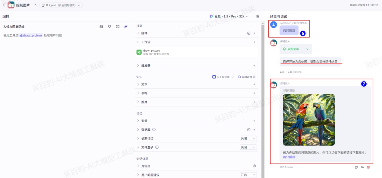Screen dimensions: 382x178
Task: Add a trigger via 触发器 plus icon
Action: 254,65
